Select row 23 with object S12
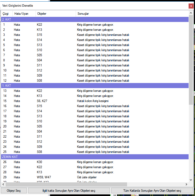Viewport: 195px width, 196px height. coord(95,142)
